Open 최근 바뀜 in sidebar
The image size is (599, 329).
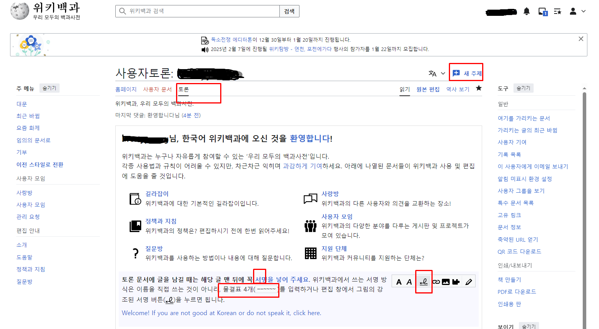28,116
